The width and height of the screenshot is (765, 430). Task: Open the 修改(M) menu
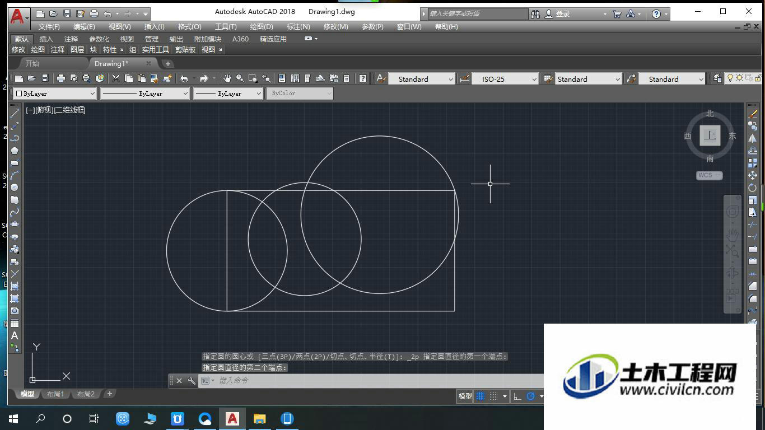pos(335,26)
